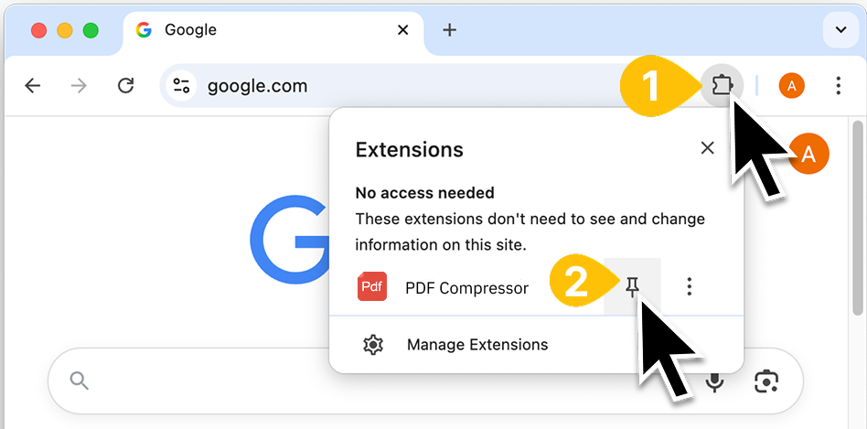
Task: Pin the PDF Compressor extension
Action: (x=632, y=288)
